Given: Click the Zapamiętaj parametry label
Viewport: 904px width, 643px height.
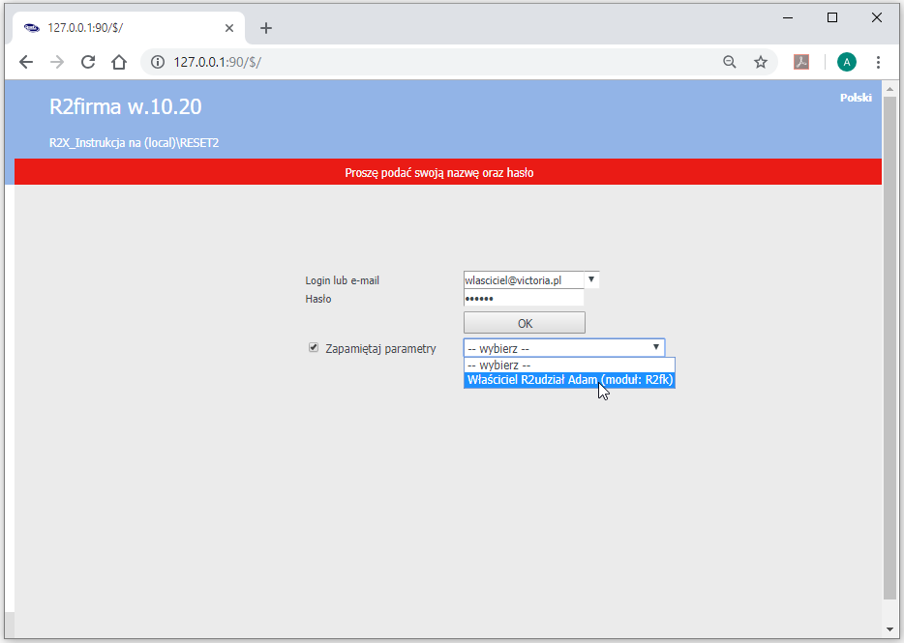Looking at the screenshot, I should click(380, 349).
